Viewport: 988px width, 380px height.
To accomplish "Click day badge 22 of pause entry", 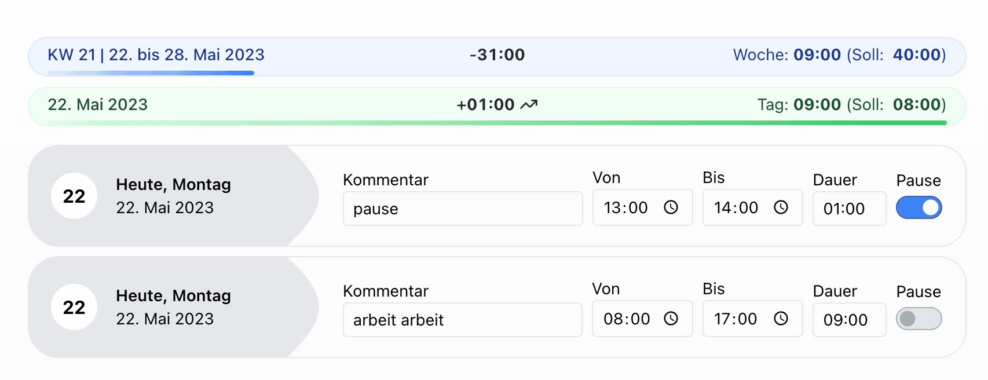I will [x=74, y=196].
